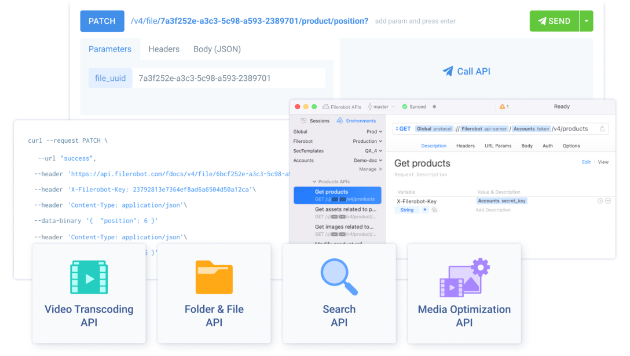This screenshot has width=630, height=356.
Task: Click the file_uuid parameter value field
Action: [x=228, y=78]
